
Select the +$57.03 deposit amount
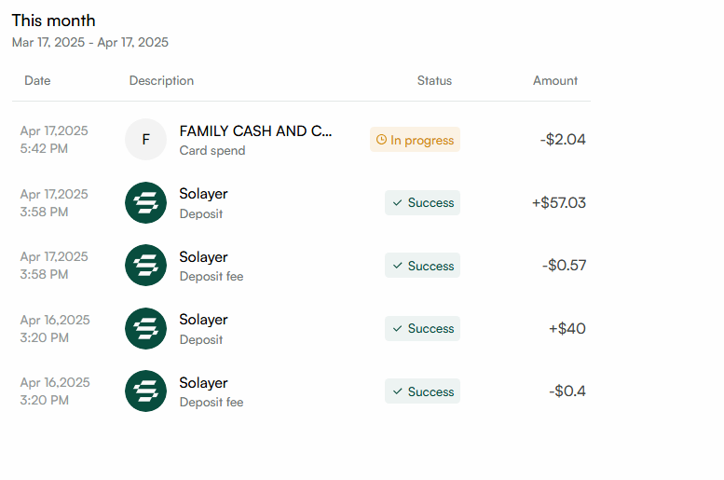tap(559, 203)
